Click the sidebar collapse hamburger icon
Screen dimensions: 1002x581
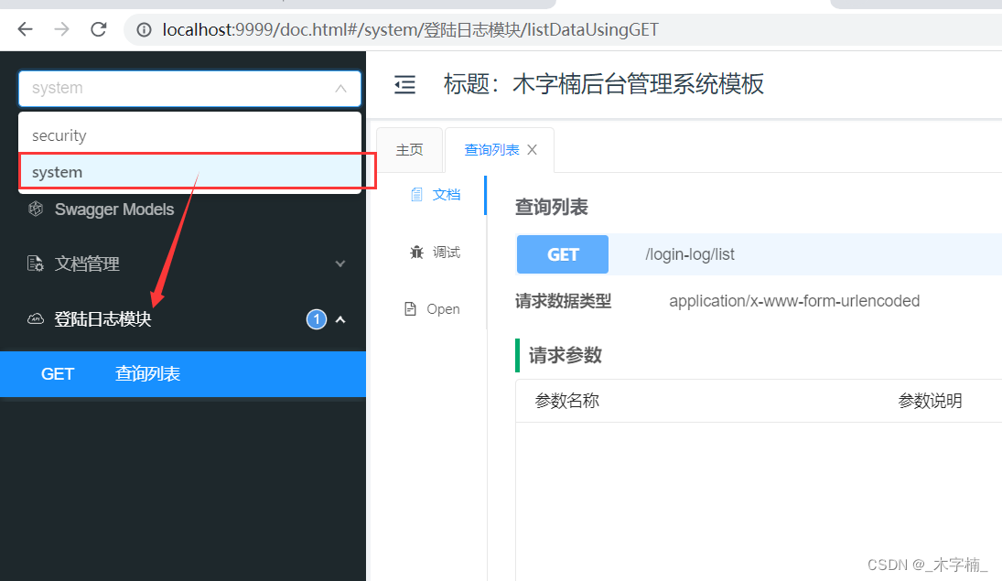[x=404, y=84]
